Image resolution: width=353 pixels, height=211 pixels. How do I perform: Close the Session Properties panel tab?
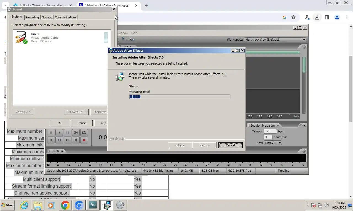(x=278, y=126)
